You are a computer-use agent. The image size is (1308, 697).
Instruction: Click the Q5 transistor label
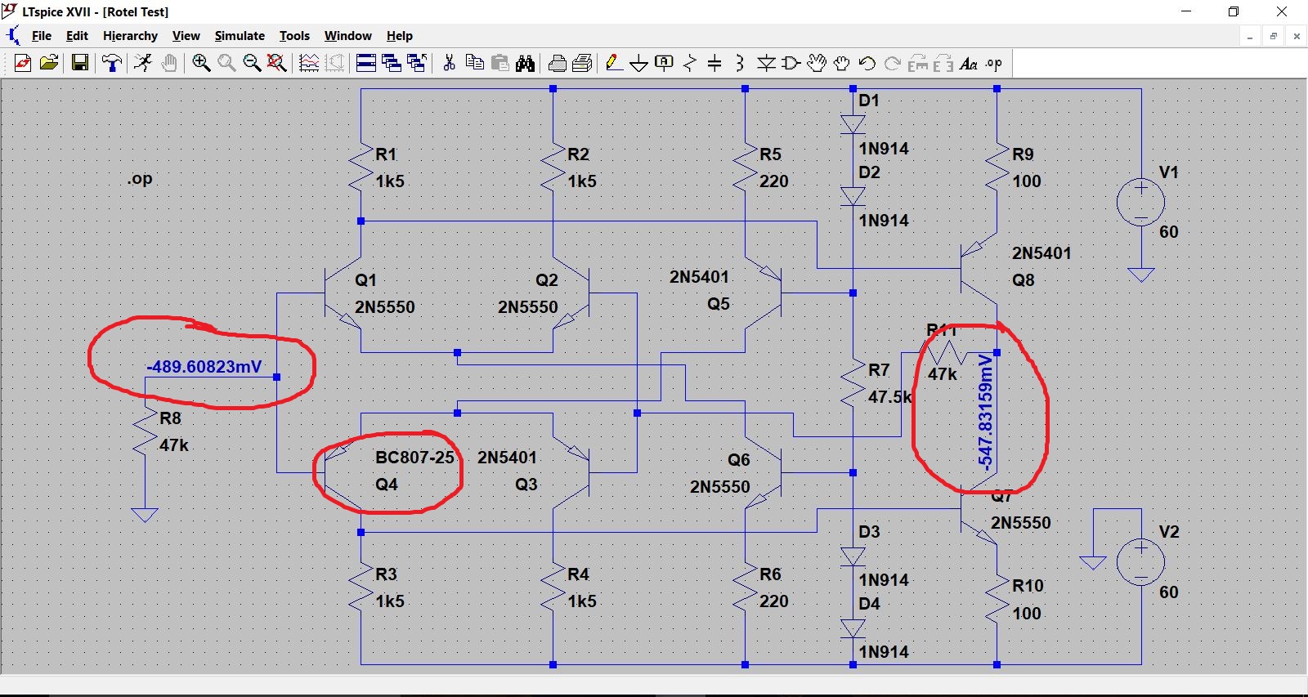719,304
